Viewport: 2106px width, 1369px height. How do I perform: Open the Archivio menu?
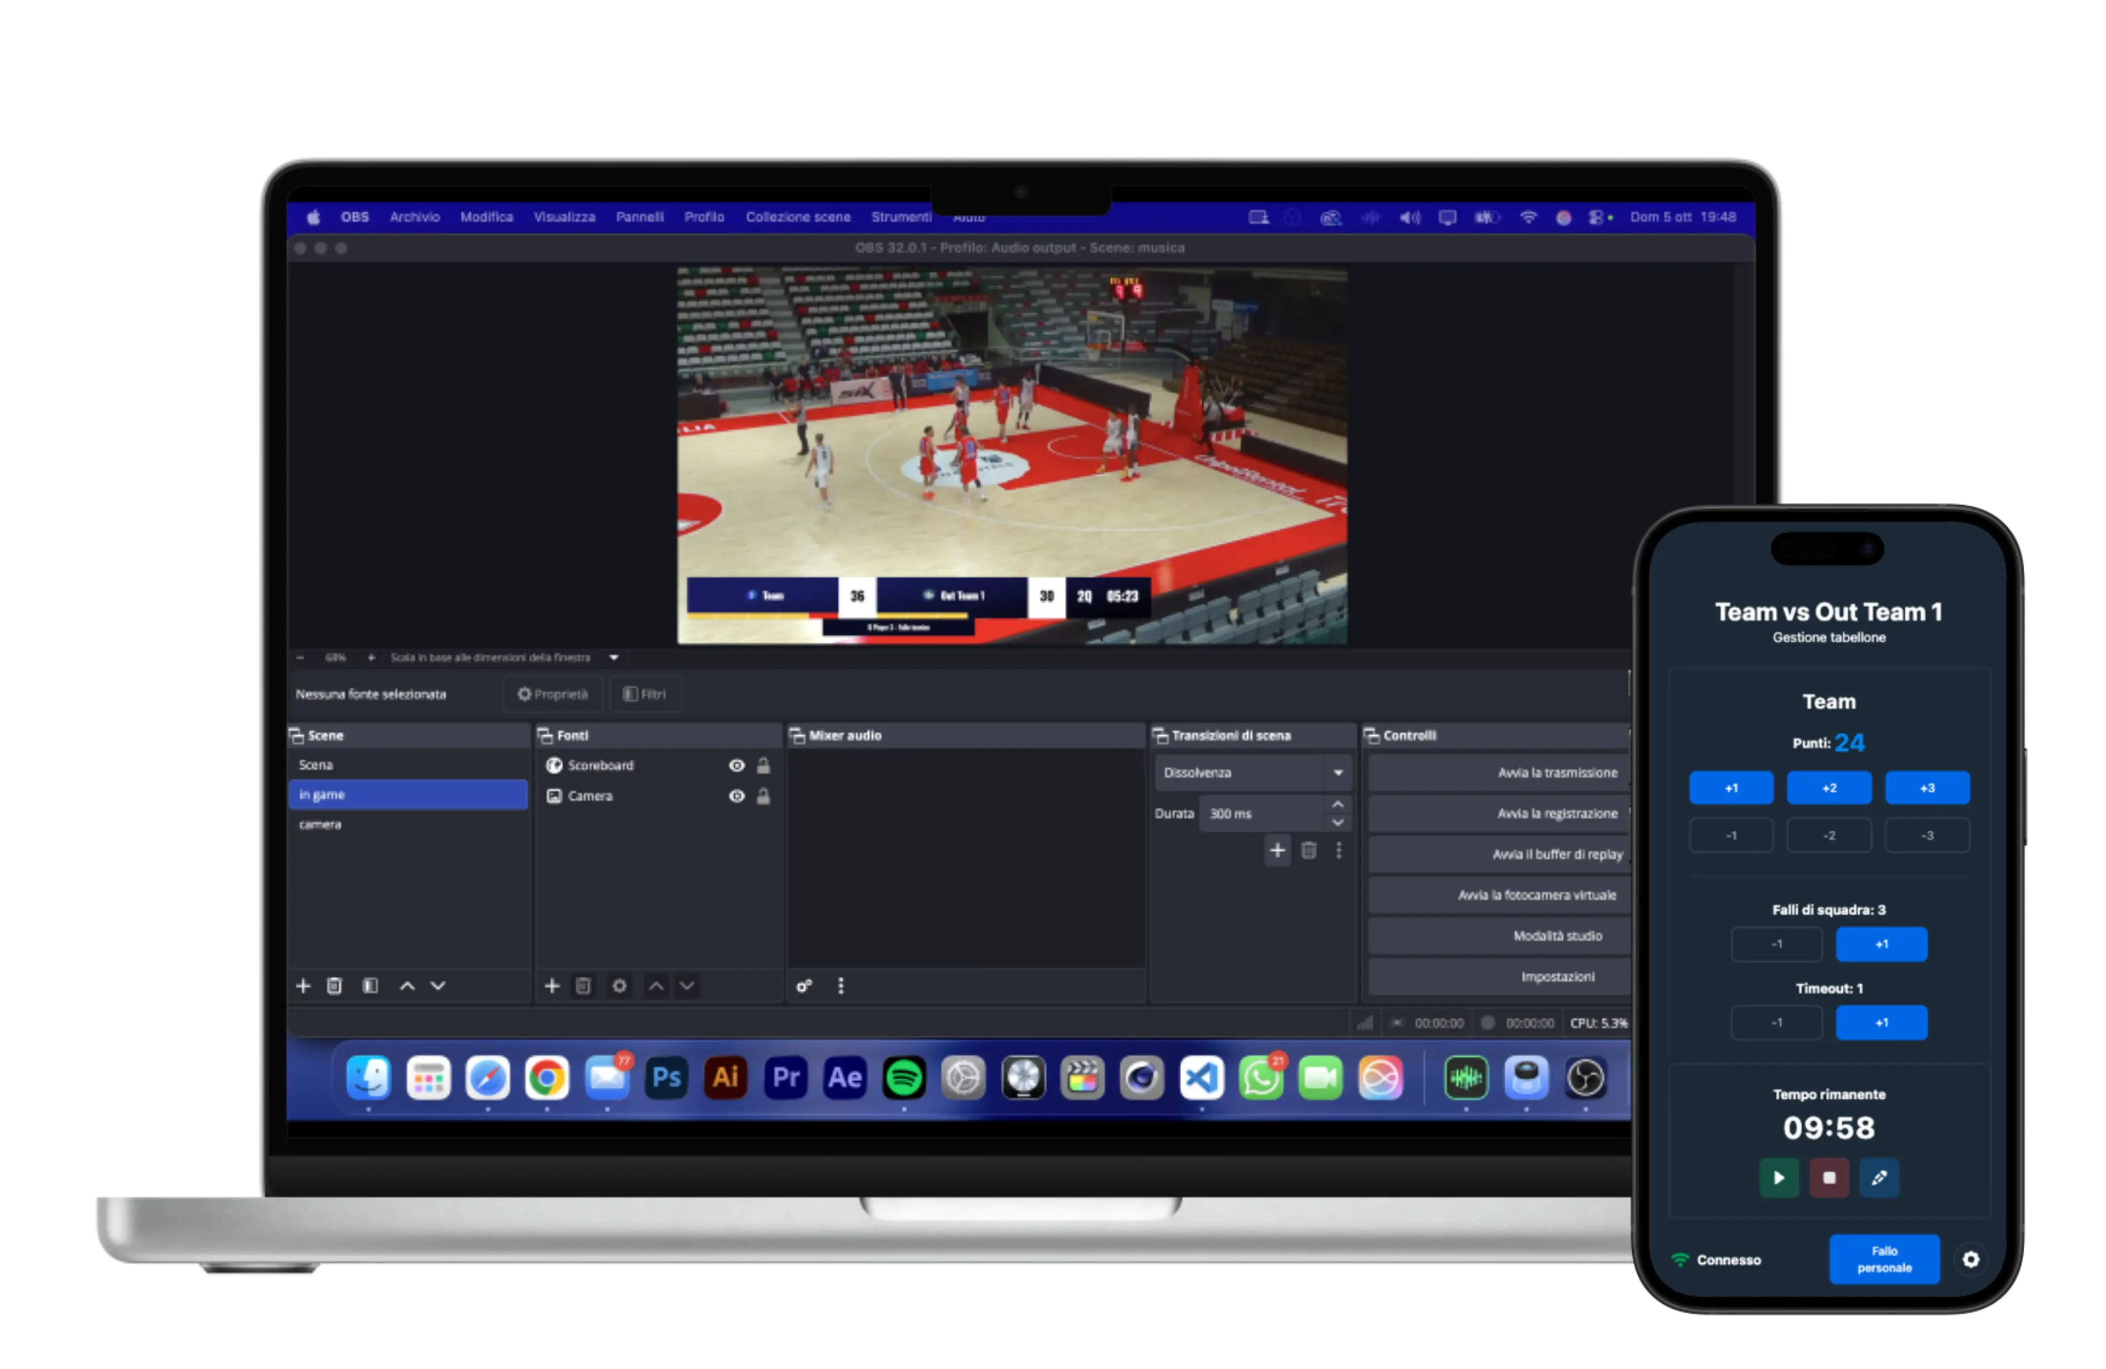tap(415, 217)
